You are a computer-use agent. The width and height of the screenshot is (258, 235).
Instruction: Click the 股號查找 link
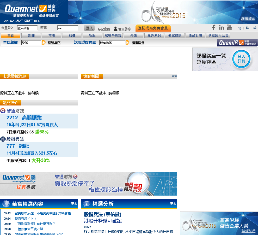(x=54, y=42)
